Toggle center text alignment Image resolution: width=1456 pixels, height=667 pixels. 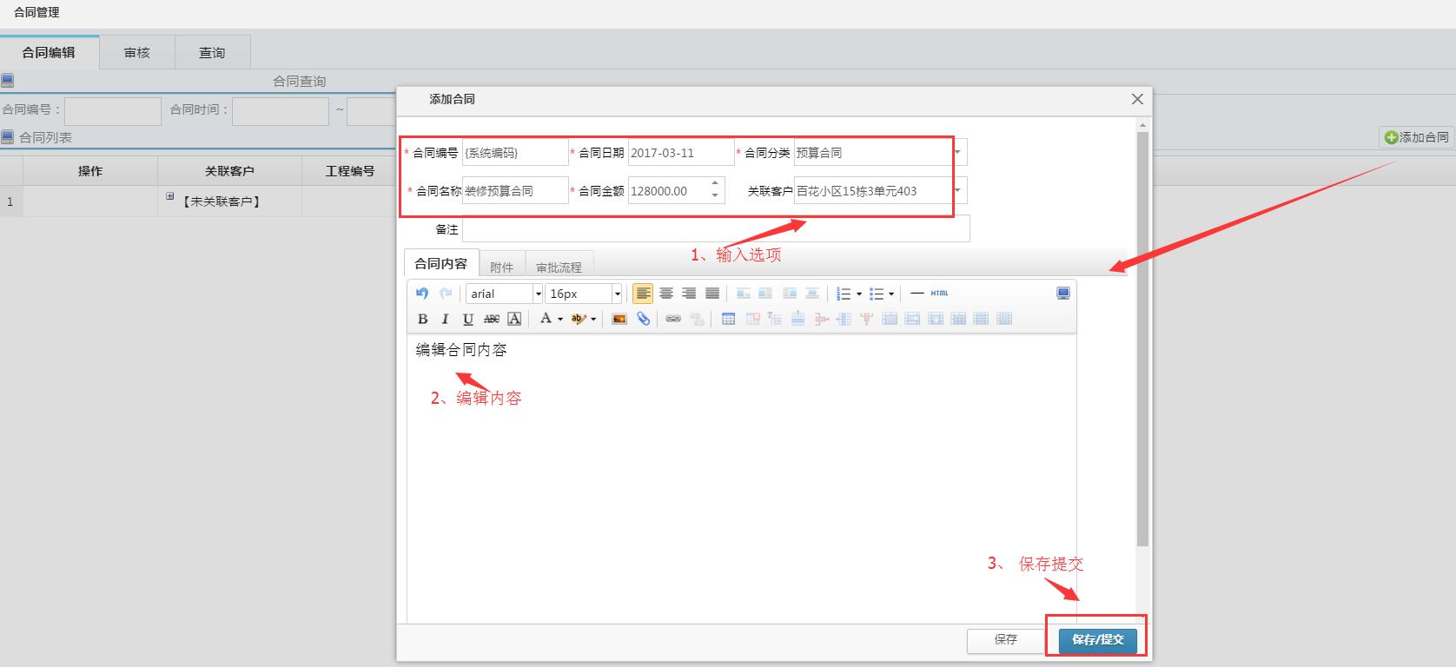[x=666, y=294]
